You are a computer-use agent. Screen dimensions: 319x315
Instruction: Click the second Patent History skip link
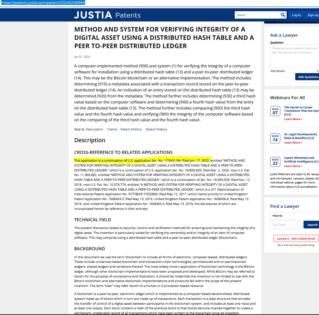(156, 130)
